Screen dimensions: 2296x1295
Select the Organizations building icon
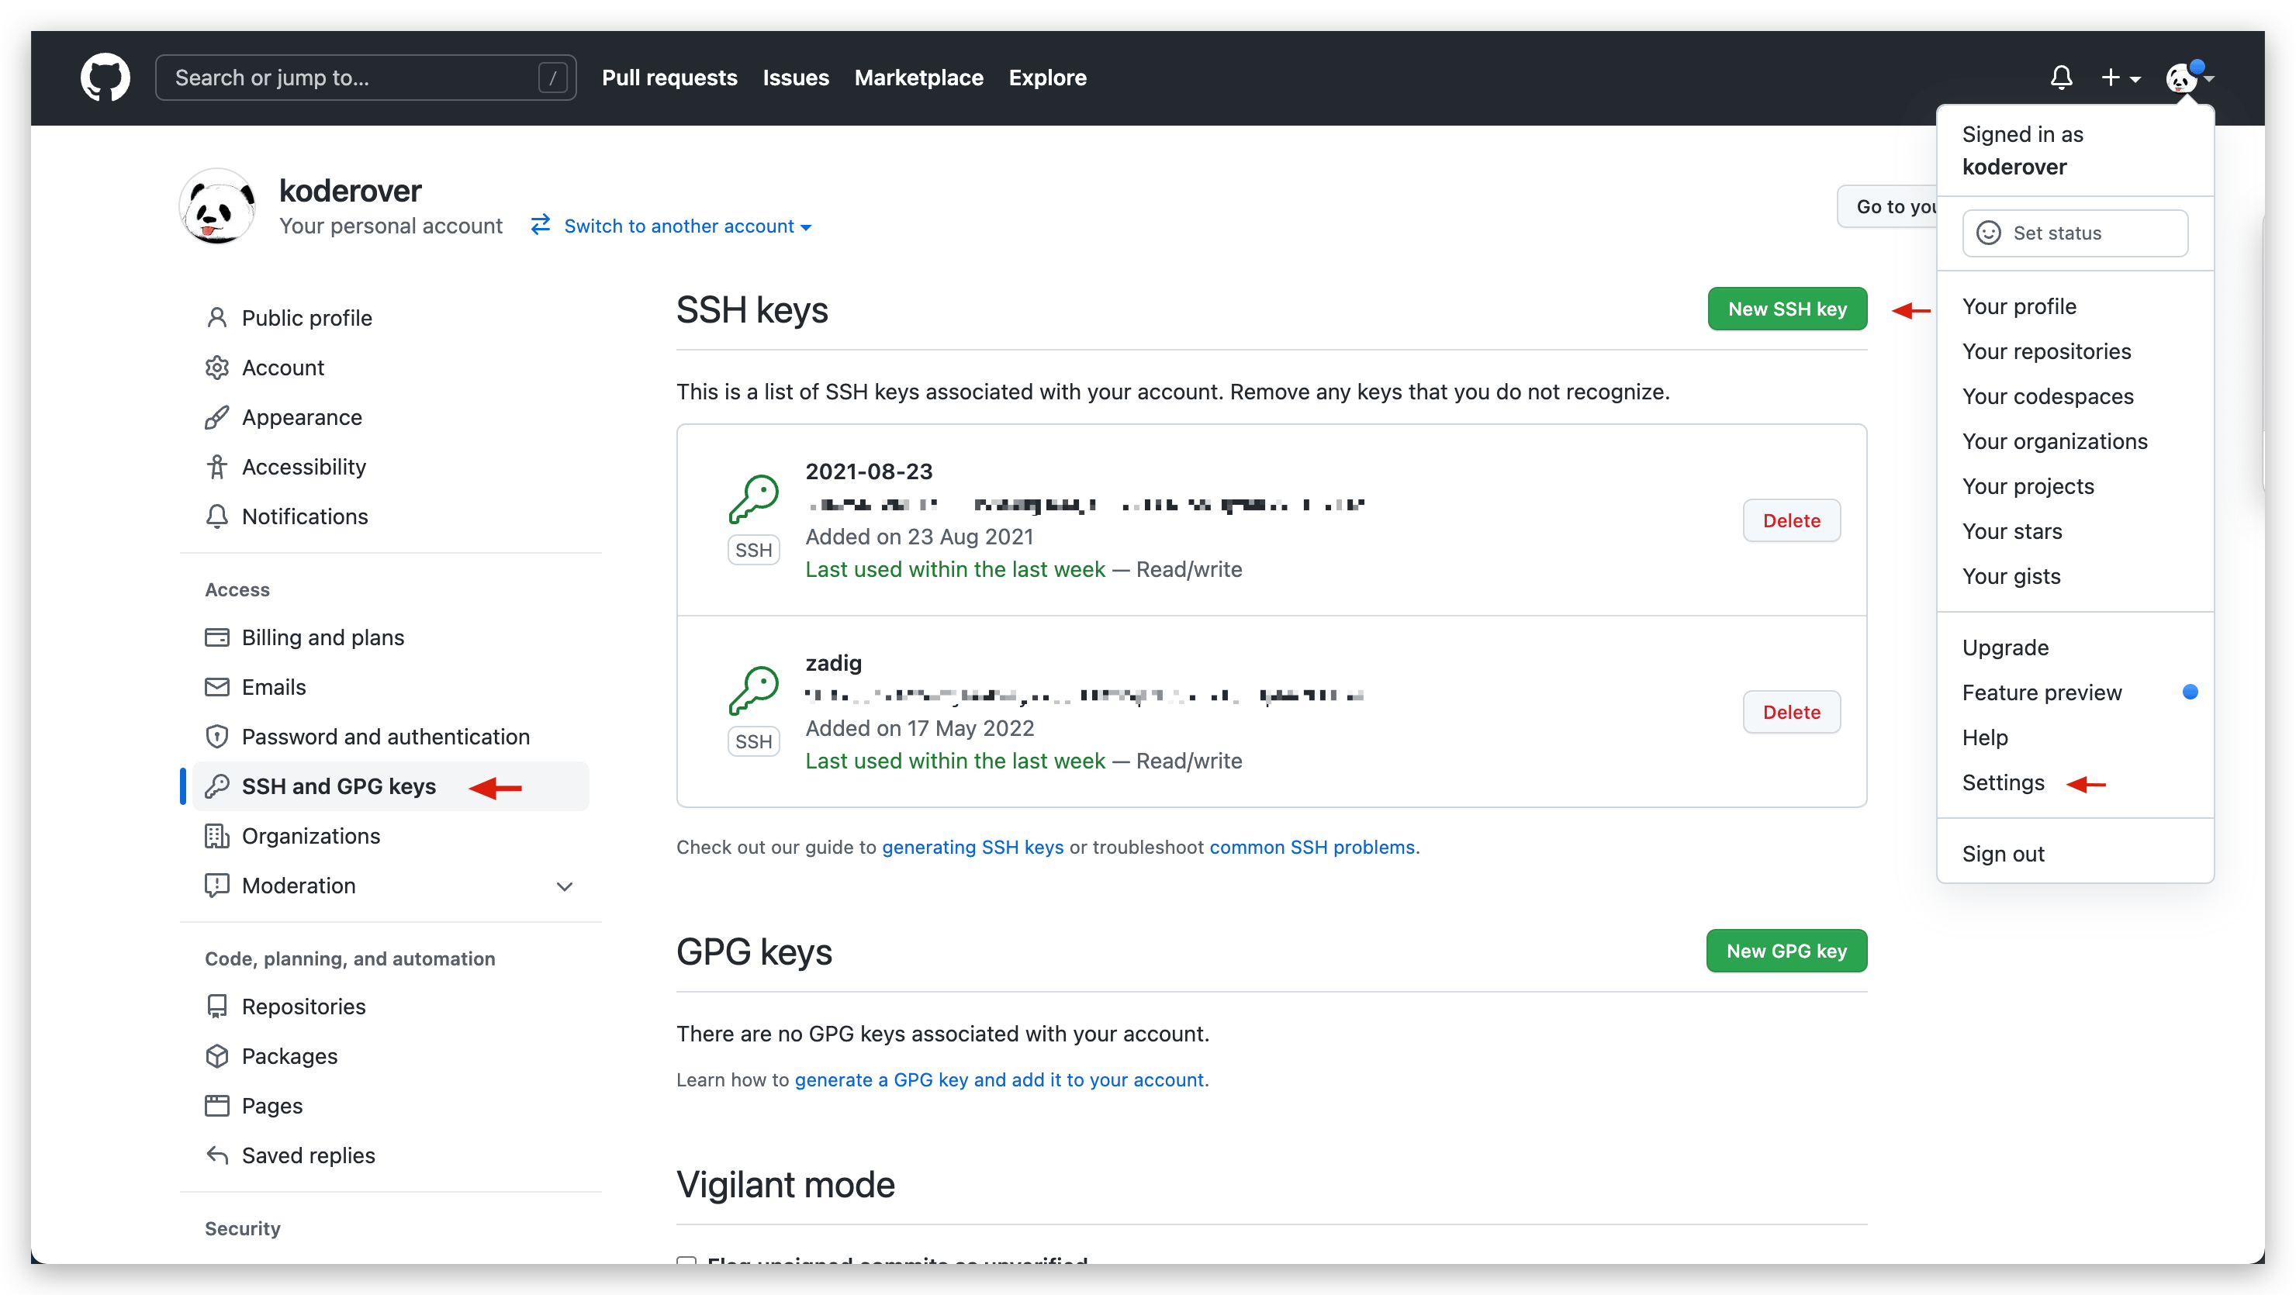coord(217,835)
